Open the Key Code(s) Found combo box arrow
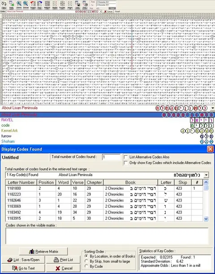The height and width of the screenshot is (274, 215). point(206,175)
